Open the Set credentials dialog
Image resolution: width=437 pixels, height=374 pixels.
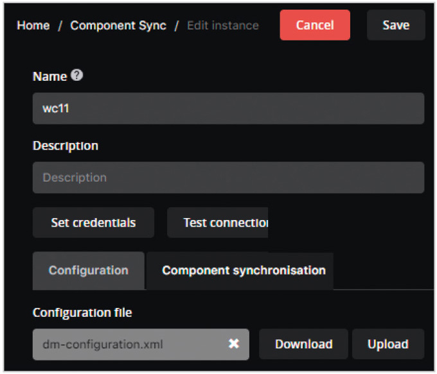pos(93,223)
